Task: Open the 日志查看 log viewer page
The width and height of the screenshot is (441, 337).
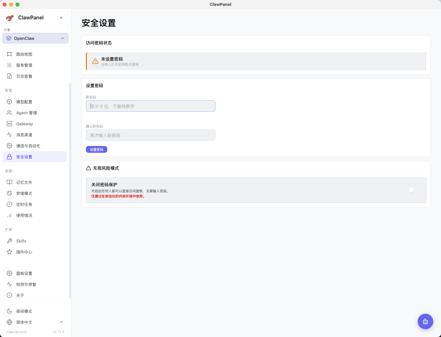Action: click(x=24, y=76)
